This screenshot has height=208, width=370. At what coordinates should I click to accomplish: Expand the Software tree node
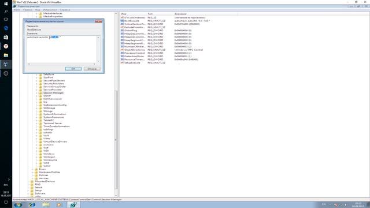28,194
